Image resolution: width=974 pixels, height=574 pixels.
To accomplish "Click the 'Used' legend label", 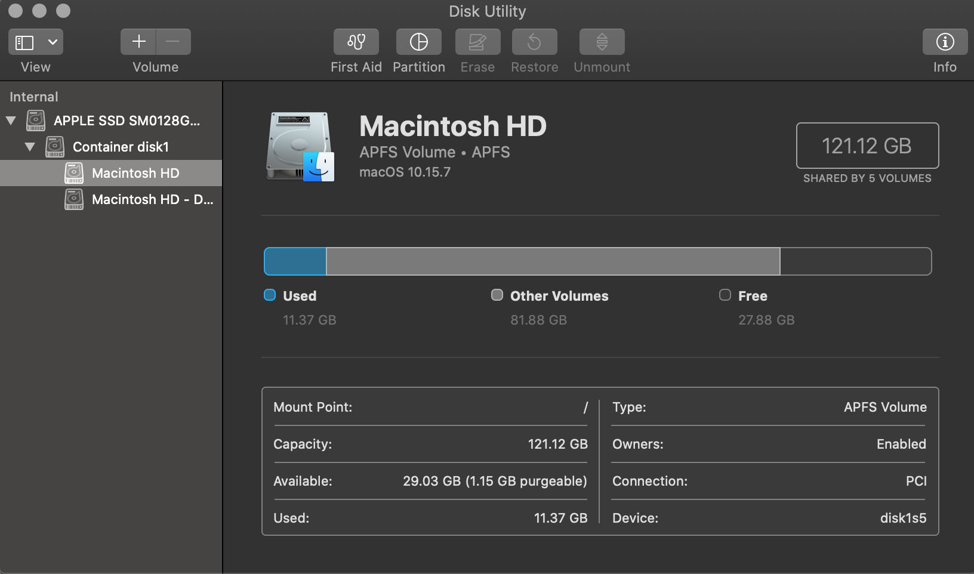I will click(x=300, y=296).
